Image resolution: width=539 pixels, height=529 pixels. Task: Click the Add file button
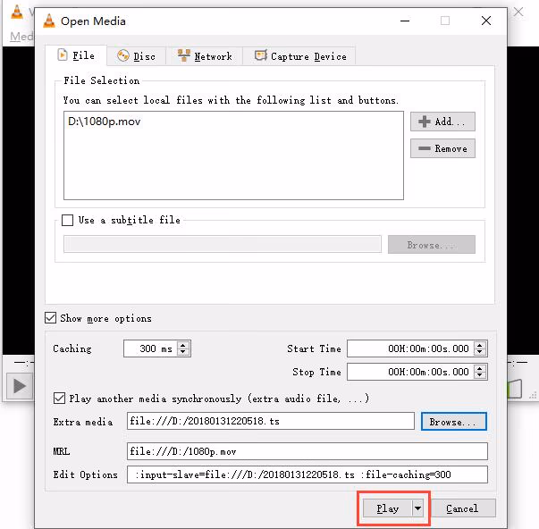tap(442, 122)
